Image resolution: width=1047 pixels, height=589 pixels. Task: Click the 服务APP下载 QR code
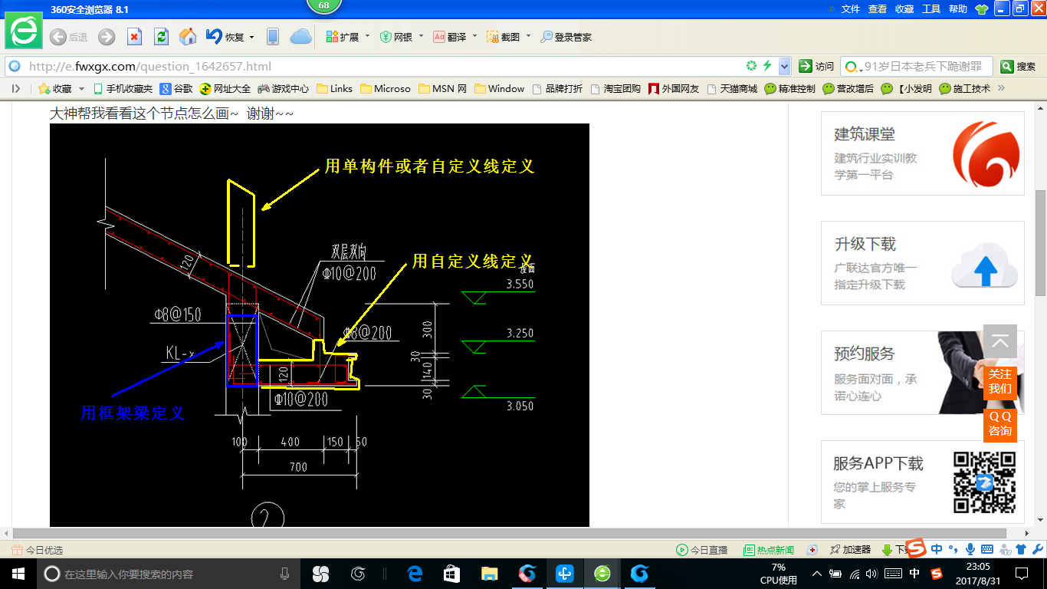984,482
